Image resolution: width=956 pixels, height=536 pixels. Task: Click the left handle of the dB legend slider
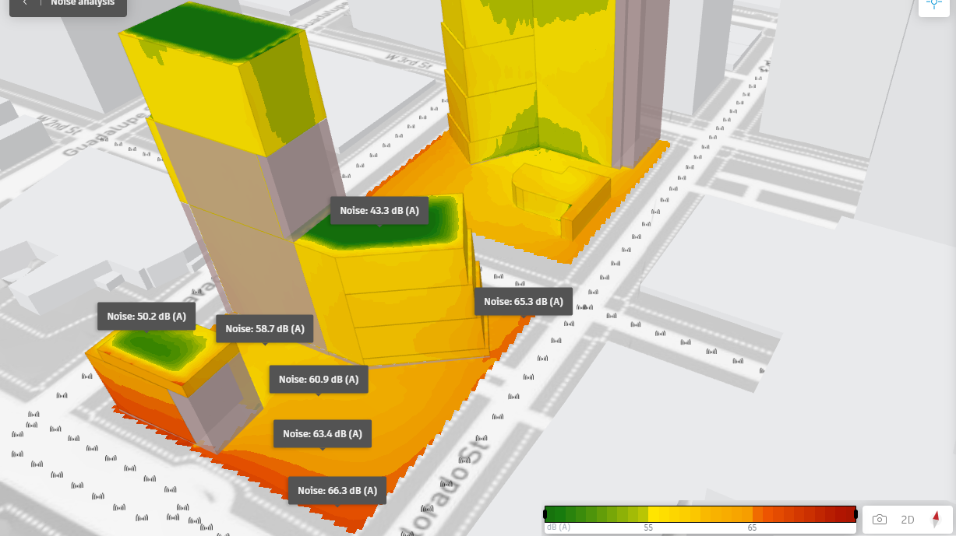(x=545, y=514)
